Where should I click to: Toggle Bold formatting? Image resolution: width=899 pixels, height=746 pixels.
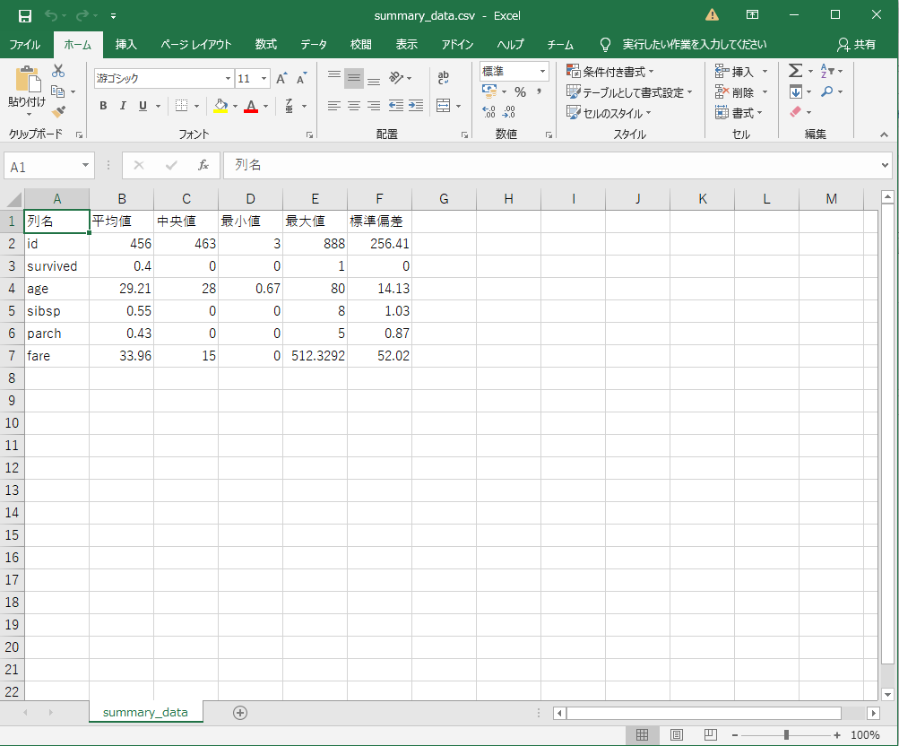[x=103, y=106]
